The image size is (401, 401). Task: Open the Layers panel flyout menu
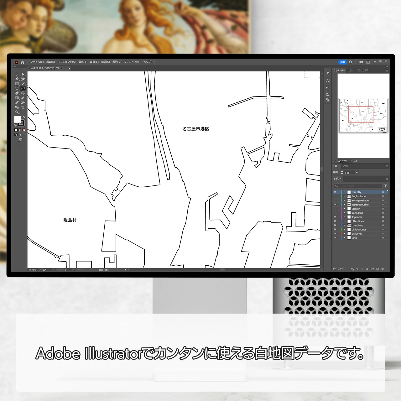387,179
